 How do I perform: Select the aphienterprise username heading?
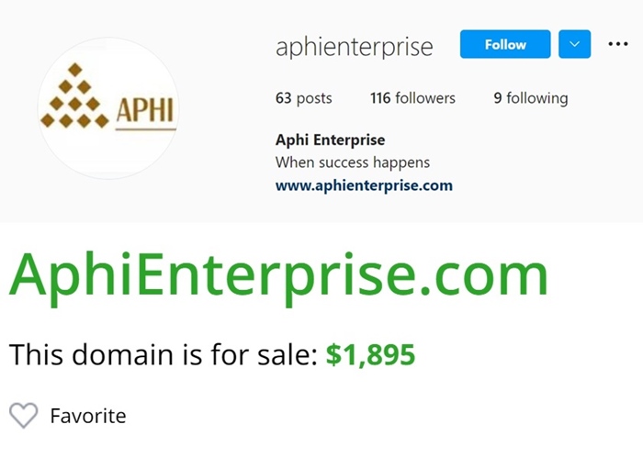tap(355, 46)
